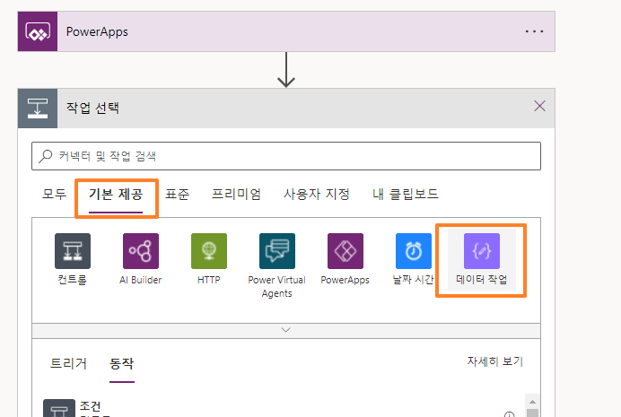Open the 컨트롤 connector icon
The height and width of the screenshot is (417, 621).
click(73, 251)
